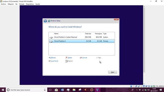Open the Ver menu
164x92 pixels.
(16, 4)
